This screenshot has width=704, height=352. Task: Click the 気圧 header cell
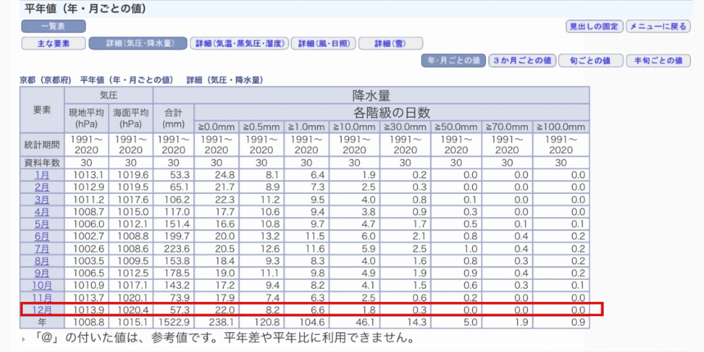click(109, 96)
